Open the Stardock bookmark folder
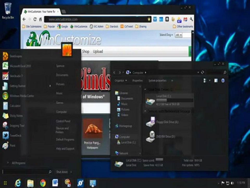 (112, 26)
